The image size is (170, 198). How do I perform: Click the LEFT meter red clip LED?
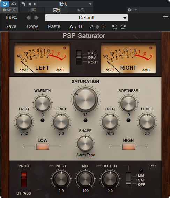tap(65, 48)
